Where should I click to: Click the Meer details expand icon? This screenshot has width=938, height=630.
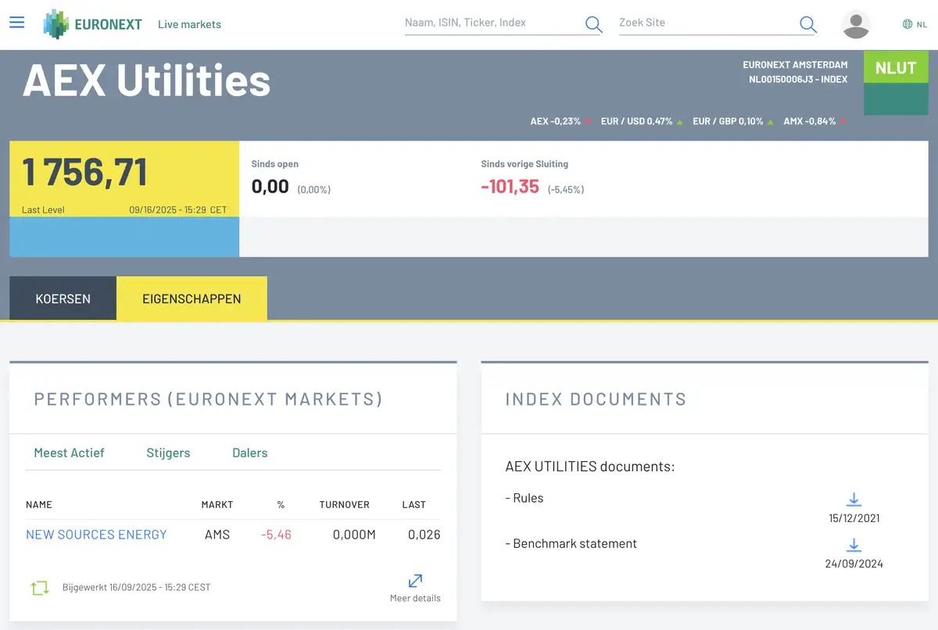(x=415, y=581)
